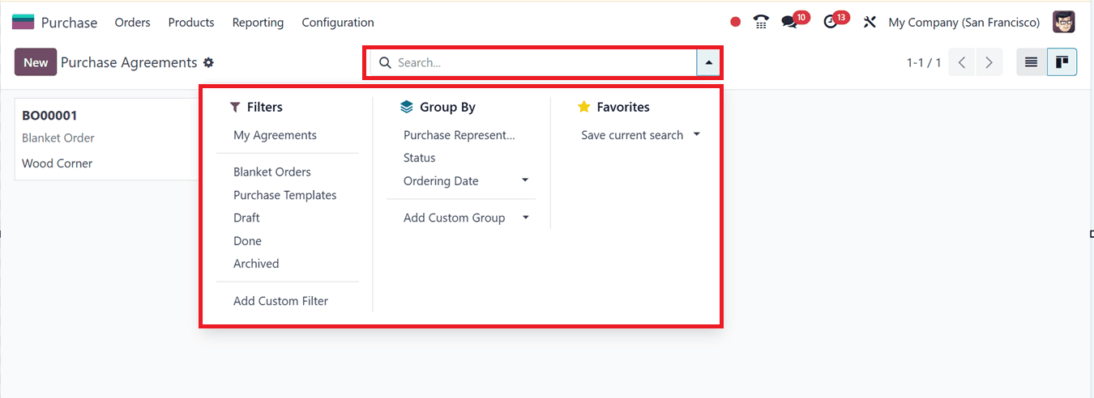1094x398 pixels.
Task: Apply the Draft filter
Action: click(246, 218)
